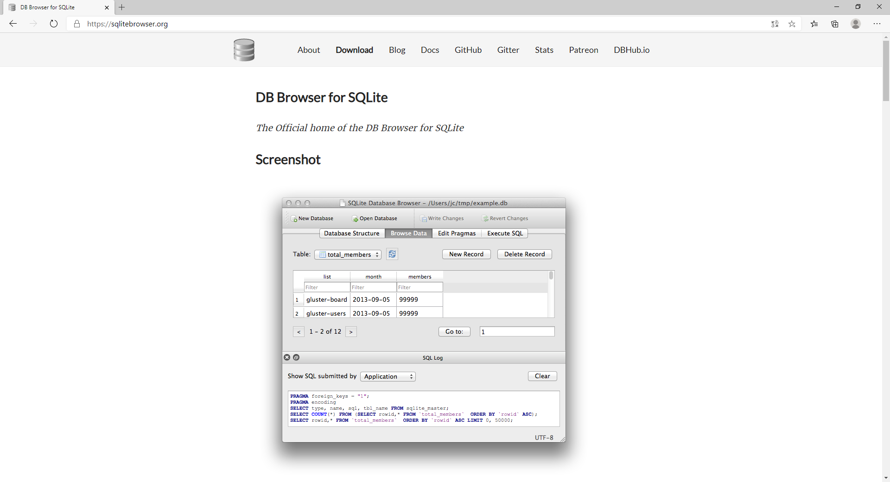The width and height of the screenshot is (890, 482).
Task: Click Revert Changes in the screenshot toolbar
Action: [505, 218]
